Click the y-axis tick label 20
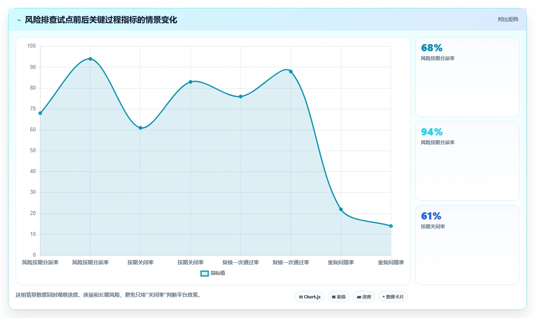535x318 pixels. pos(33,213)
